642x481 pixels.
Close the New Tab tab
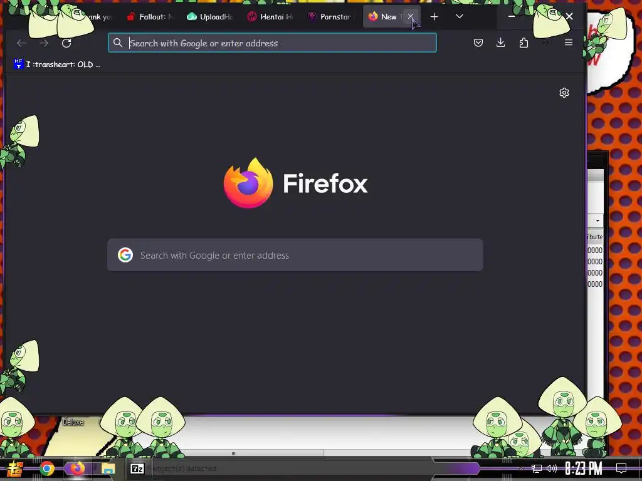coord(411,16)
